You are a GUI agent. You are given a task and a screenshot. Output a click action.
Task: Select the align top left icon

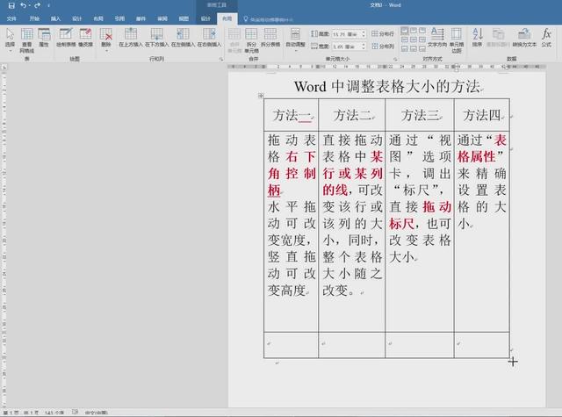(x=405, y=31)
